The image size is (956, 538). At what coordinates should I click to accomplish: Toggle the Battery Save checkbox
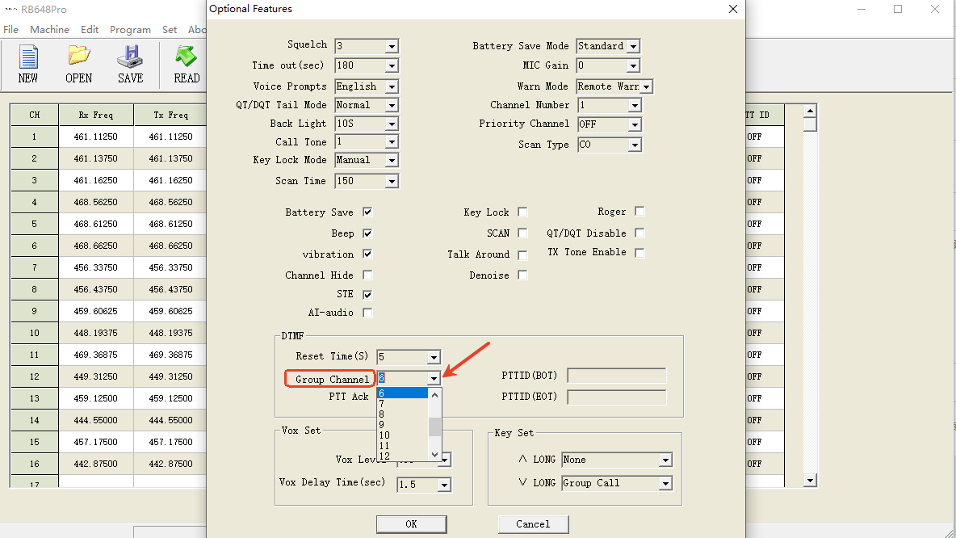tap(367, 212)
